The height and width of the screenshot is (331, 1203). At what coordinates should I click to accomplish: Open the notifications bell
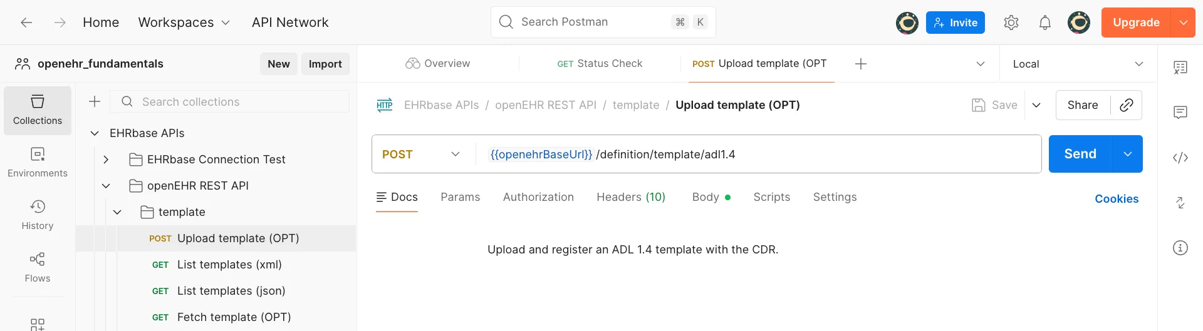1045,23
